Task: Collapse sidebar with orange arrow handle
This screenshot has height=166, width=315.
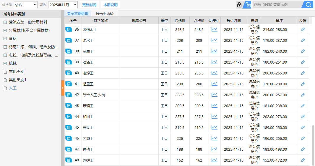Action: 62,88
